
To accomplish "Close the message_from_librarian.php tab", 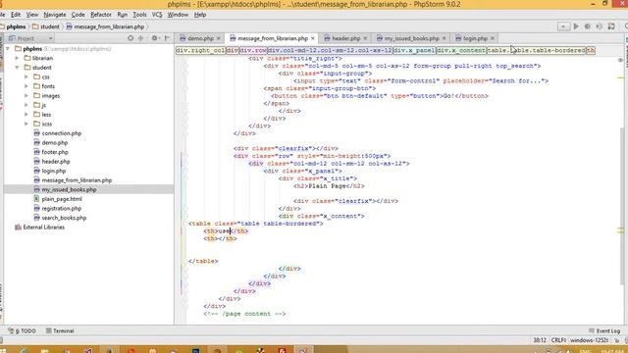I will coord(313,38).
